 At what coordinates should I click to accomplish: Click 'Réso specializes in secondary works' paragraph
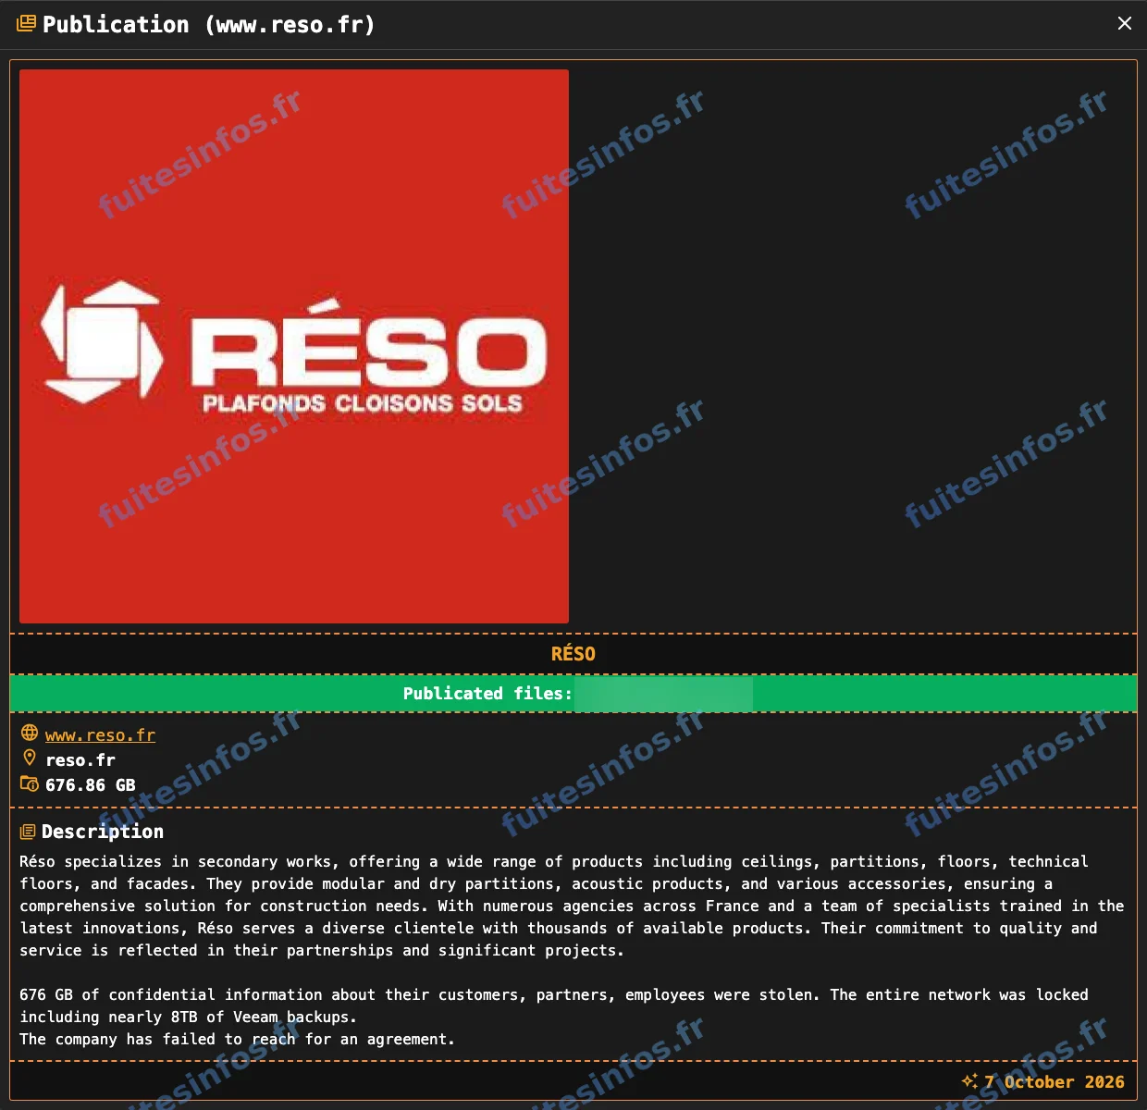pyautogui.click(x=572, y=906)
